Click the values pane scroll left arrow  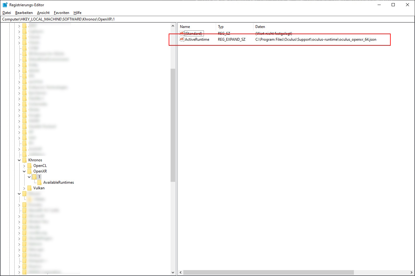[181, 273]
